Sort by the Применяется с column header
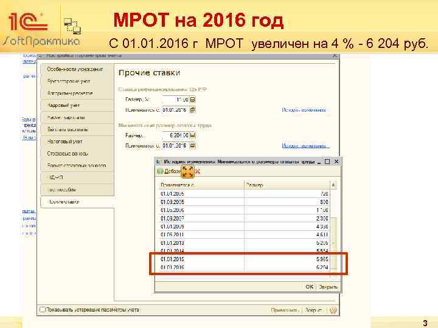 (x=202, y=185)
